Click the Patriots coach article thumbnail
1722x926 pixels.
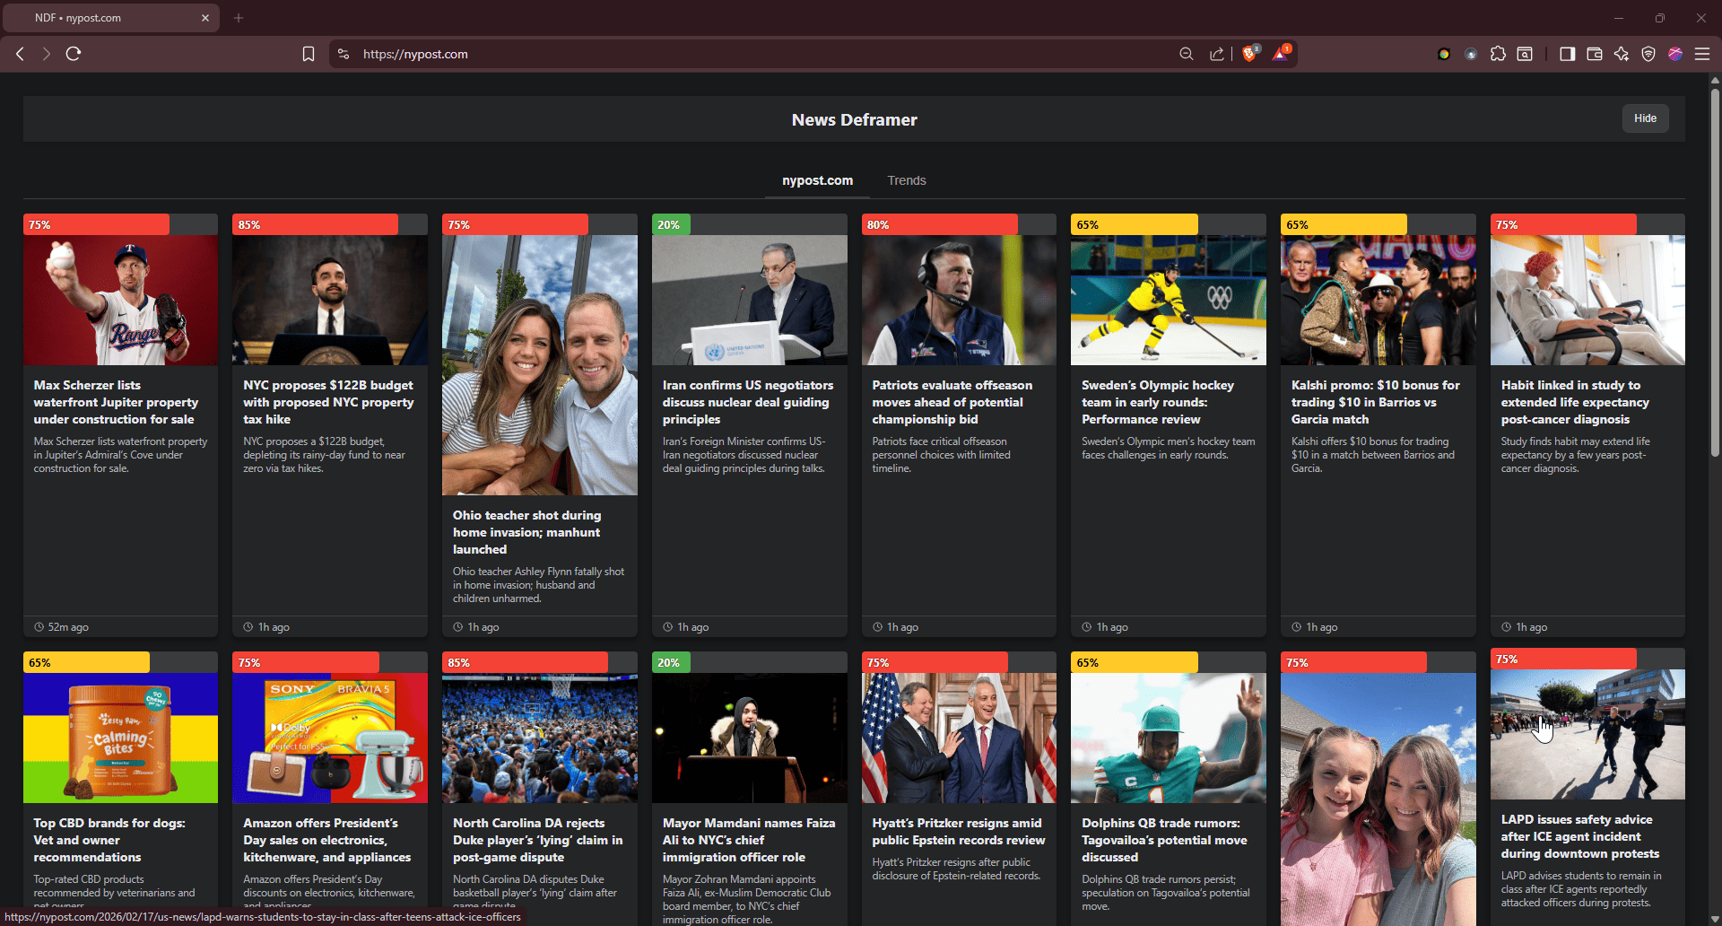958,300
